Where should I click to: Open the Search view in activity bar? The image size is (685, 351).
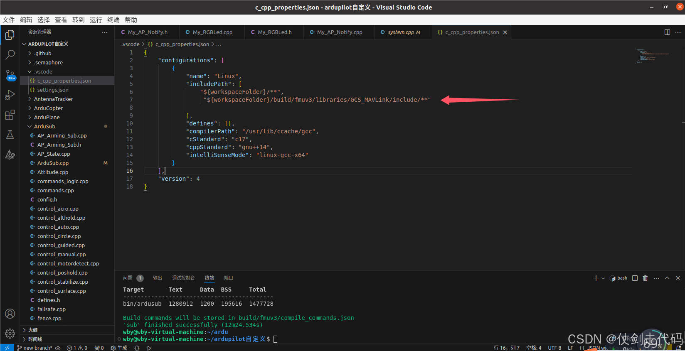[10, 55]
